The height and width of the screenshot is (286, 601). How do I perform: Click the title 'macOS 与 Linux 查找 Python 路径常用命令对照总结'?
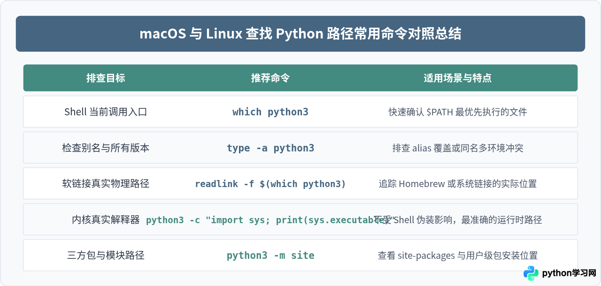coord(300,34)
